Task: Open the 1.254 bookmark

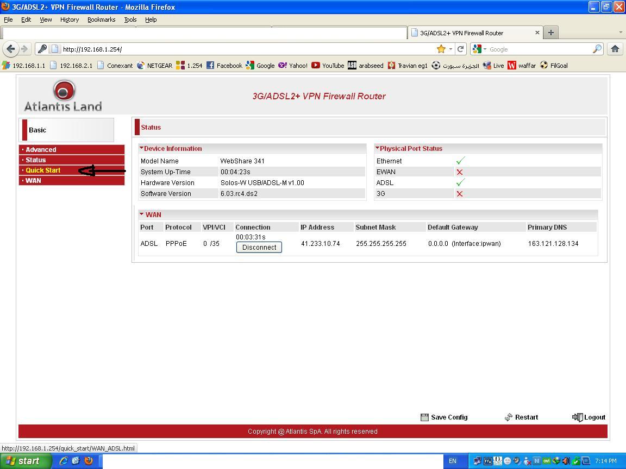Action: tap(189, 65)
